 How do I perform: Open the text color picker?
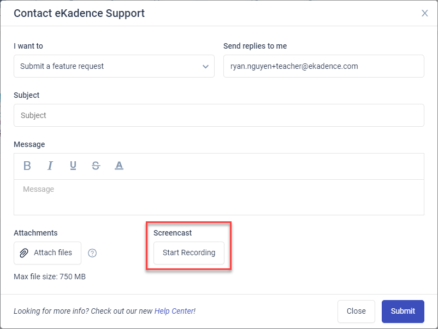coord(119,166)
